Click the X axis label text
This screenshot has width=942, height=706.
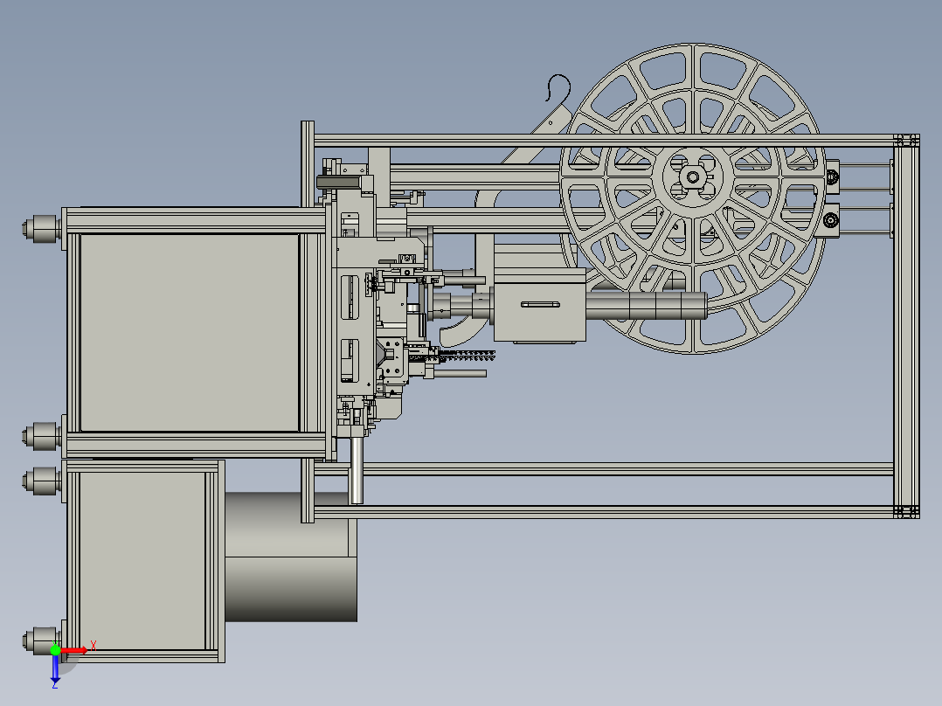point(94,646)
